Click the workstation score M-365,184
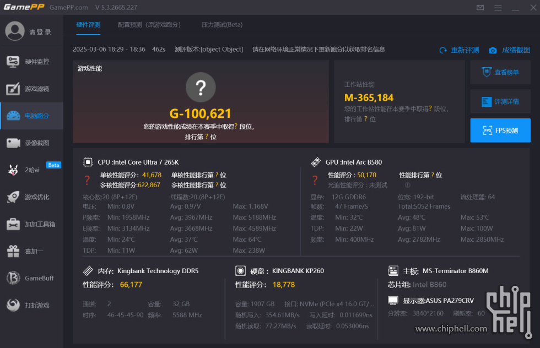 (369, 98)
